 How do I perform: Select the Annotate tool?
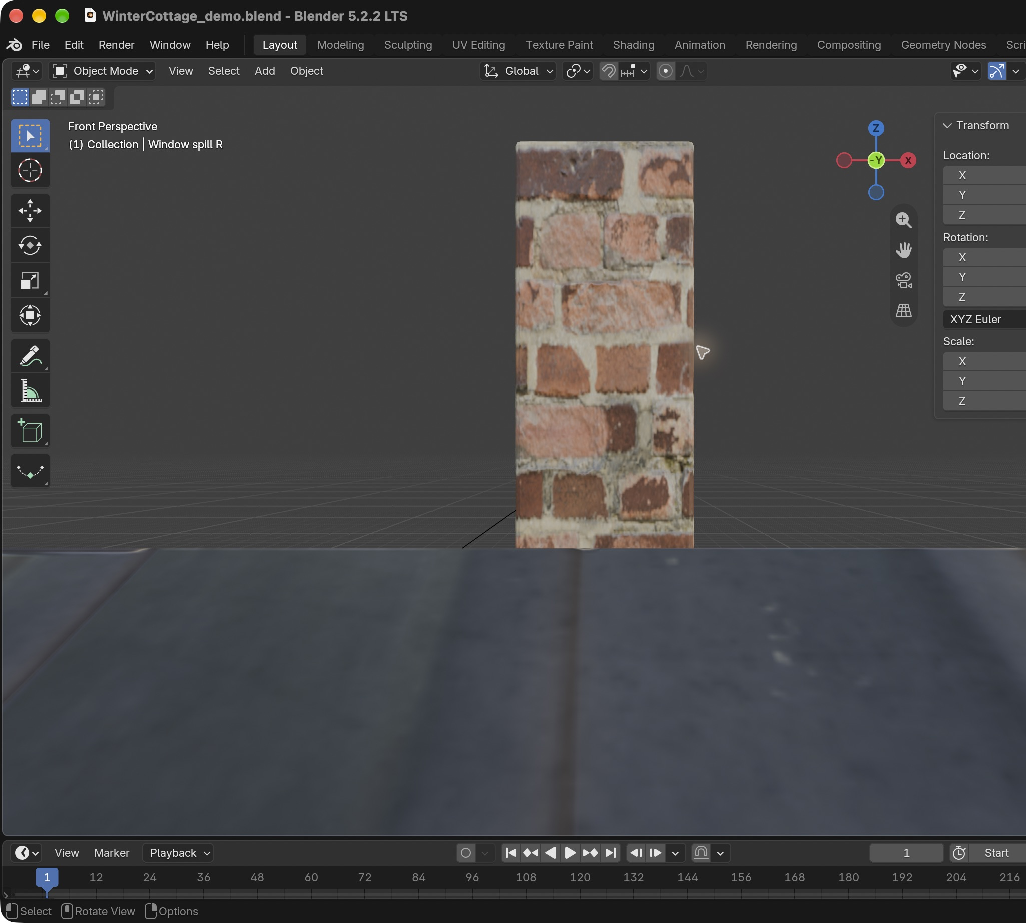coord(30,356)
